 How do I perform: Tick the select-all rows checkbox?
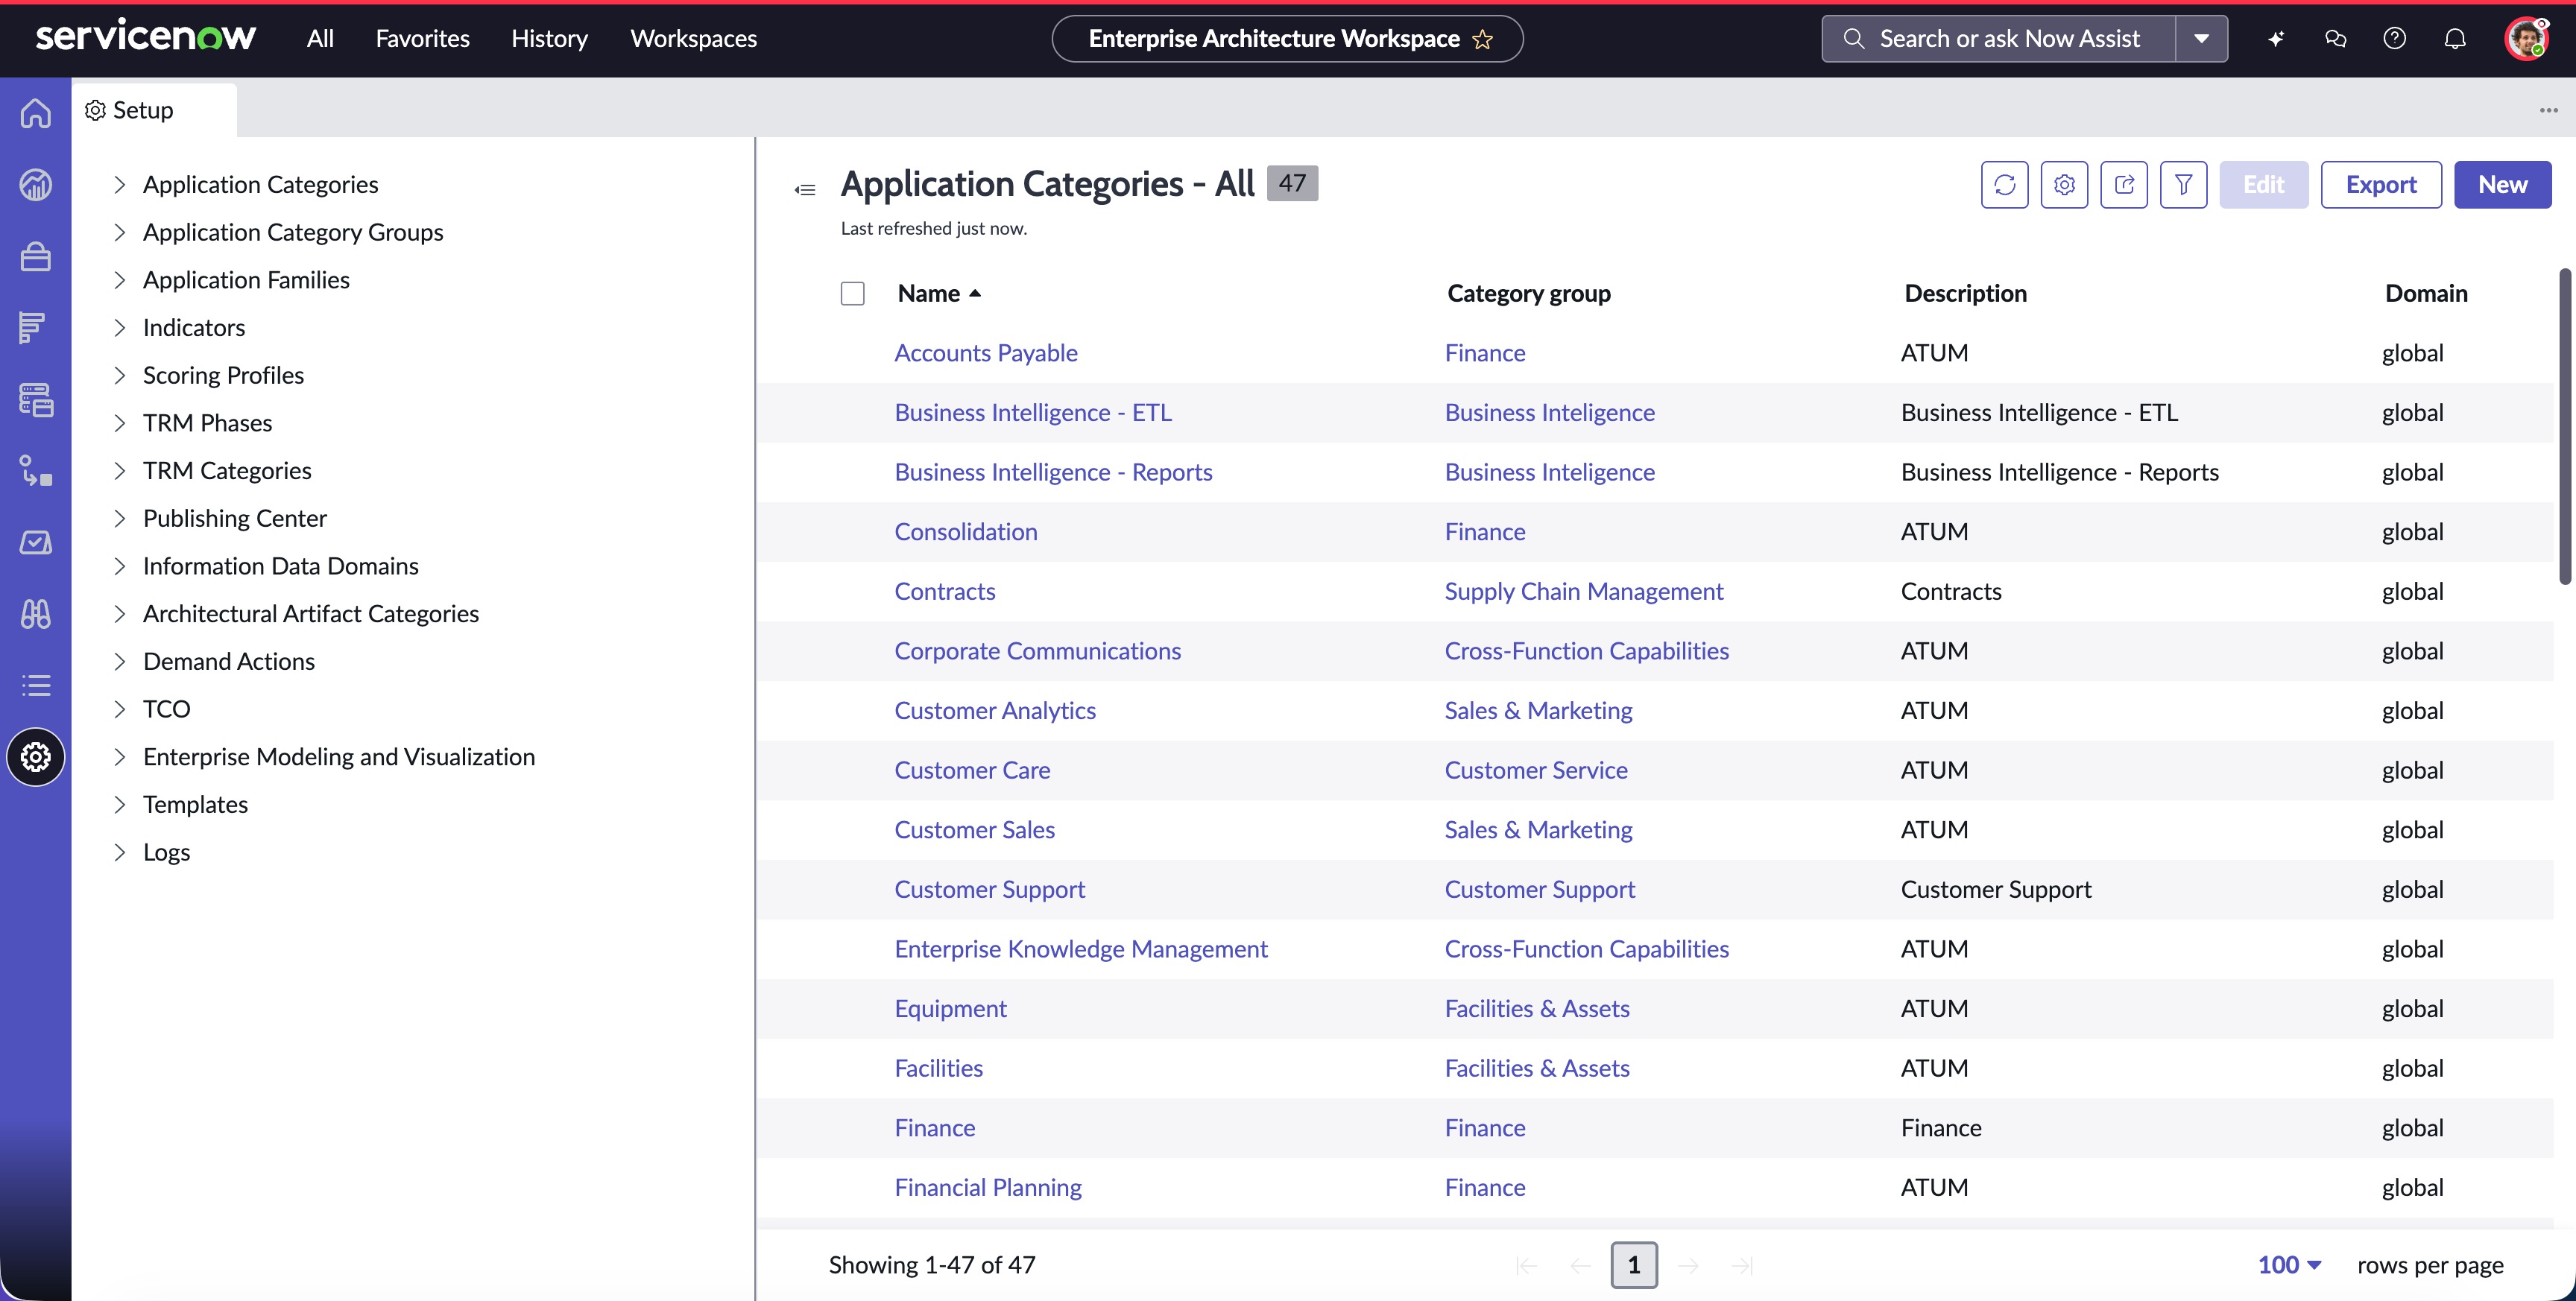[x=852, y=293]
